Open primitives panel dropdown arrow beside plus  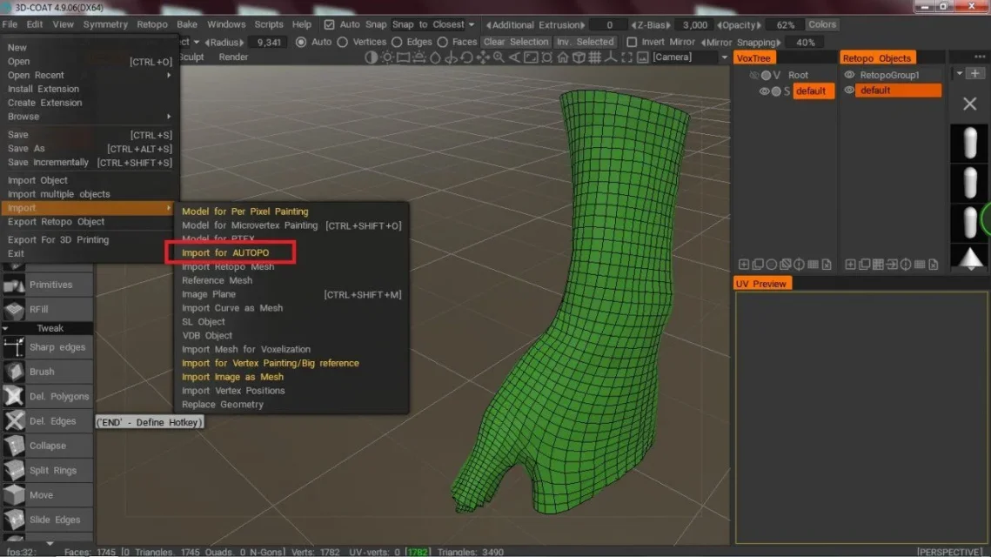[960, 73]
